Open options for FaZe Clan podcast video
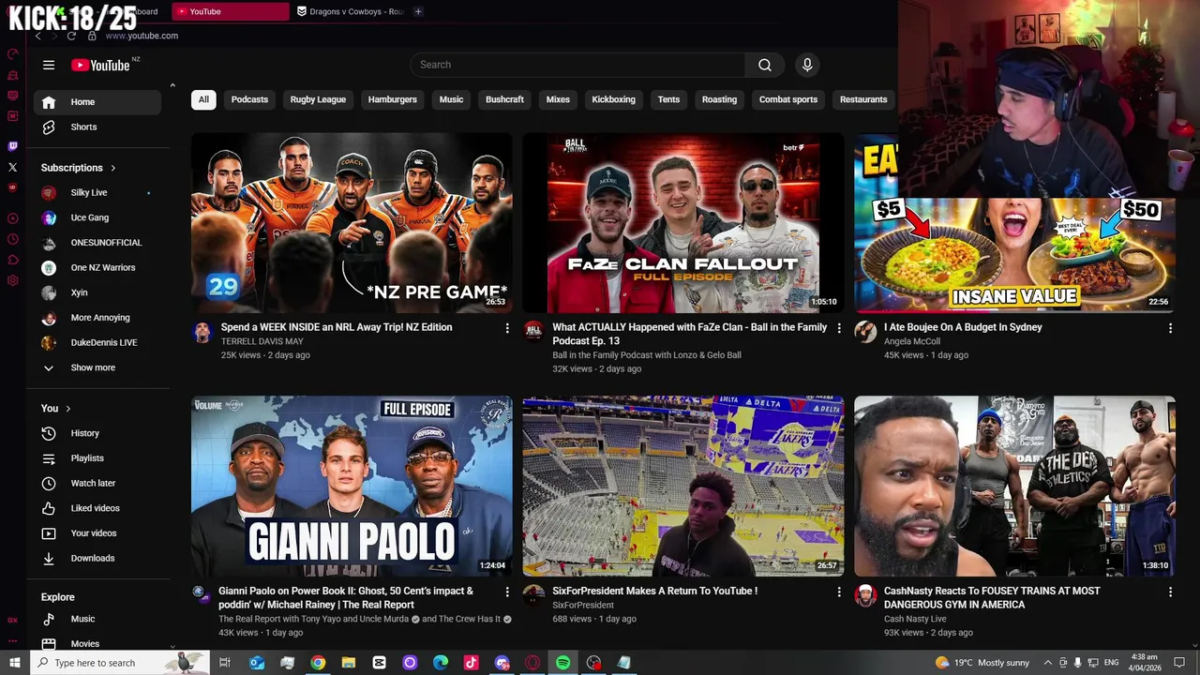Viewport: 1200px width, 675px height. point(839,328)
